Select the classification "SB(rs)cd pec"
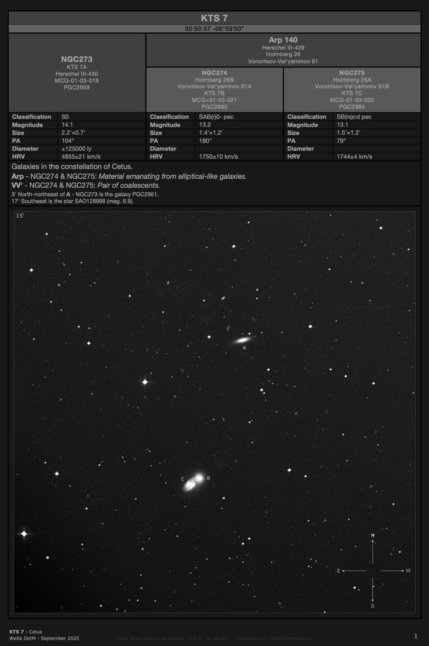This screenshot has width=429, height=646. pos(354,117)
